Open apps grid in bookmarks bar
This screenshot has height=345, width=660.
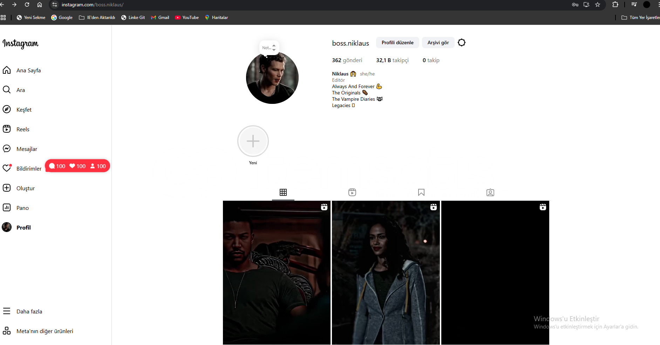tap(3, 18)
